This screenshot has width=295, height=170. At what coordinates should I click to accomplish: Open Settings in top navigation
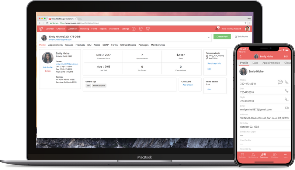[x=125, y=29]
